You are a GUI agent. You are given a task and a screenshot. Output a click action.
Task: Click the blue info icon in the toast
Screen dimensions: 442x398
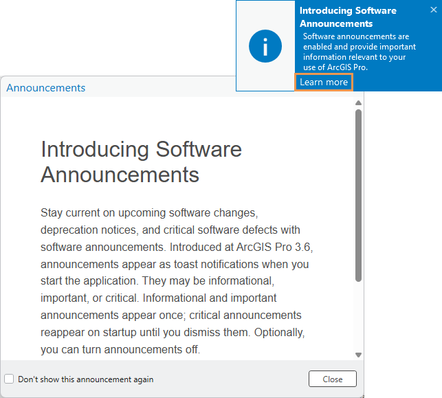[x=265, y=46]
